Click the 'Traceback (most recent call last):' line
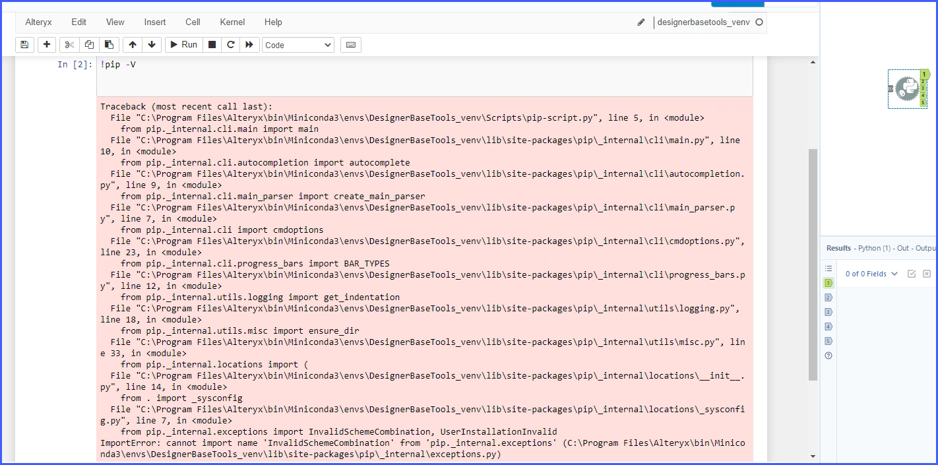The height and width of the screenshot is (465, 938). pyautogui.click(x=186, y=106)
